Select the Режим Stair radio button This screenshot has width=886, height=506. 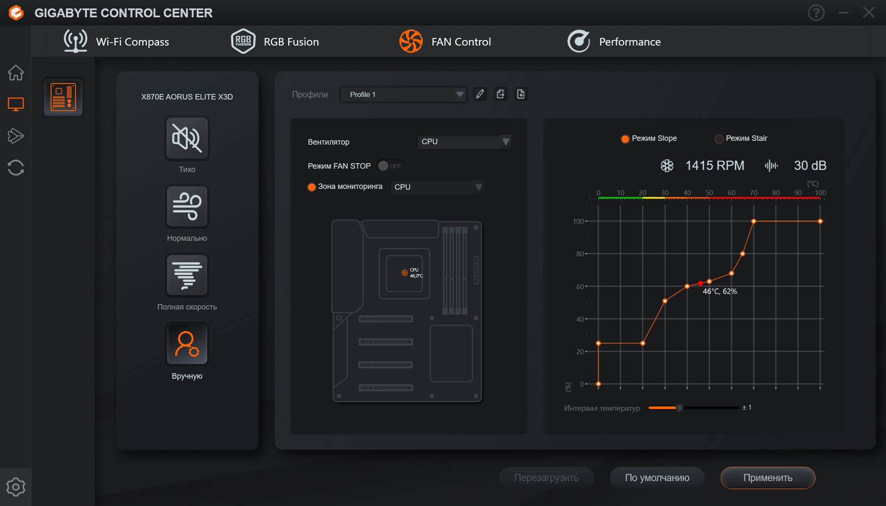[x=719, y=139]
